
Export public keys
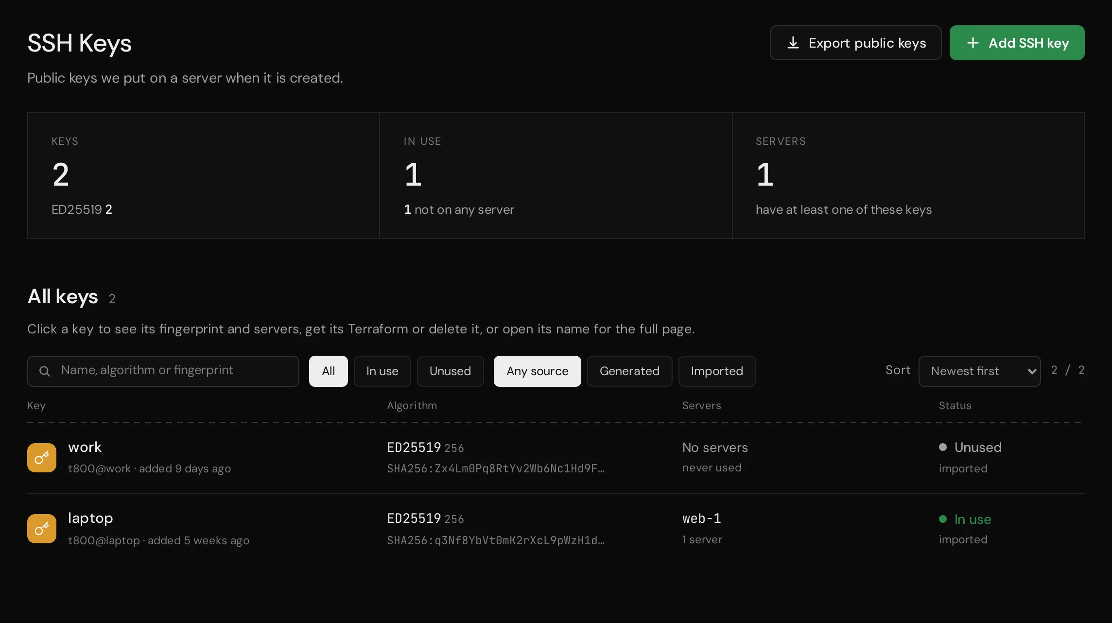pos(856,43)
